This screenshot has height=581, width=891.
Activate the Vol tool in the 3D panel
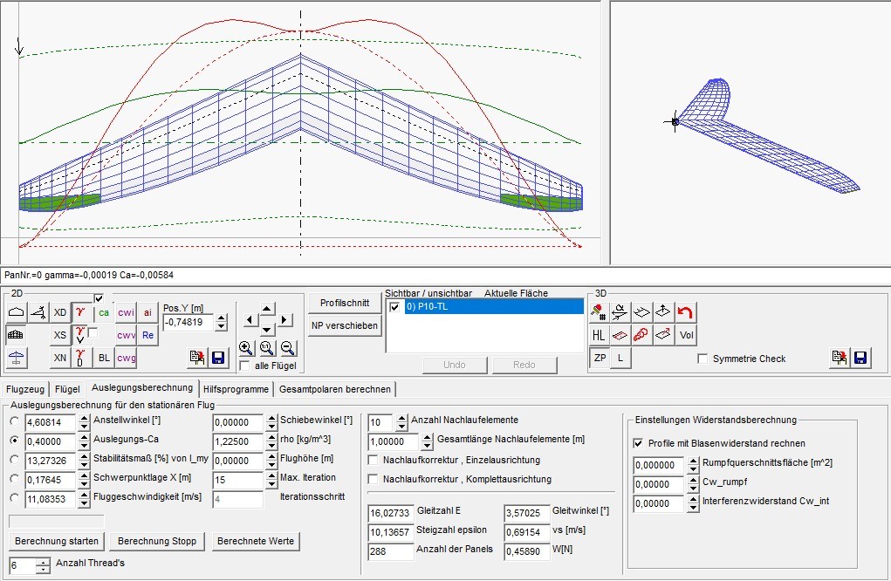[686, 334]
